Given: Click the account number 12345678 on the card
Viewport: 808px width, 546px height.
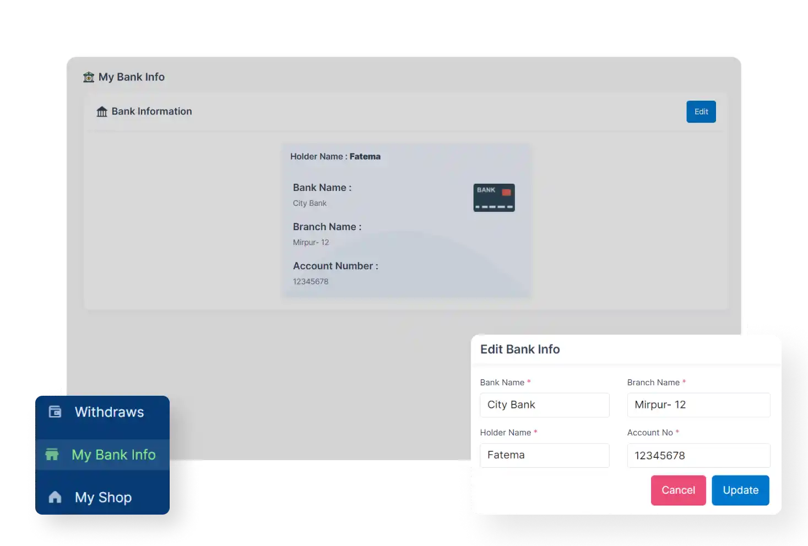Looking at the screenshot, I should (x=310, y=281).
